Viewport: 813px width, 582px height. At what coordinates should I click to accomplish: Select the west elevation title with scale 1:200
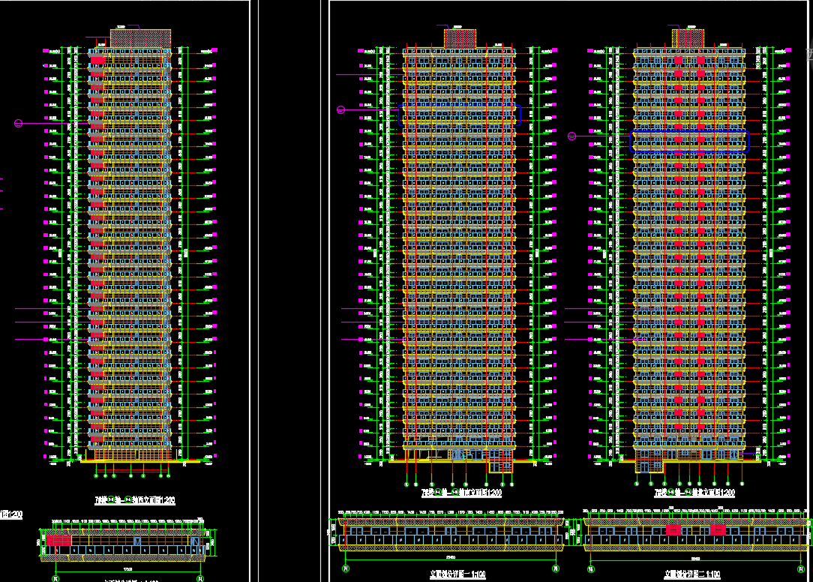coord(135,500)
